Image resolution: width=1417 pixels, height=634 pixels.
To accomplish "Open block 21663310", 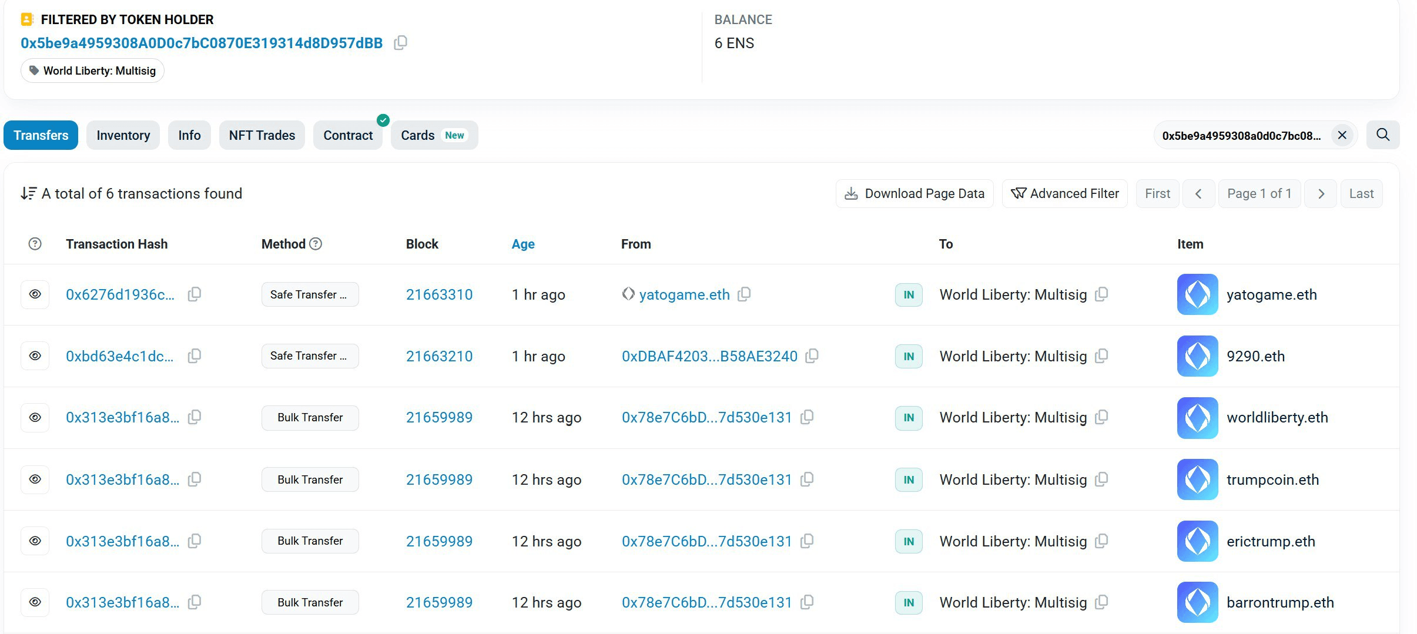I will pyautogui.click(x=439, y=294).
